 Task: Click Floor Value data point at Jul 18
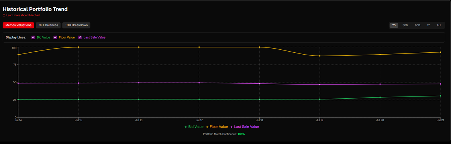(x=259, y=47)
